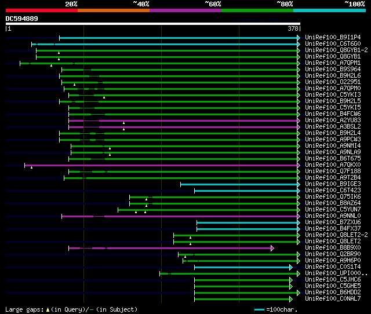Click the UniRef100_C5YKI3 label
The width and height of the screenshot is (371, 314).
pyautogui.click(x=333, y=95)
